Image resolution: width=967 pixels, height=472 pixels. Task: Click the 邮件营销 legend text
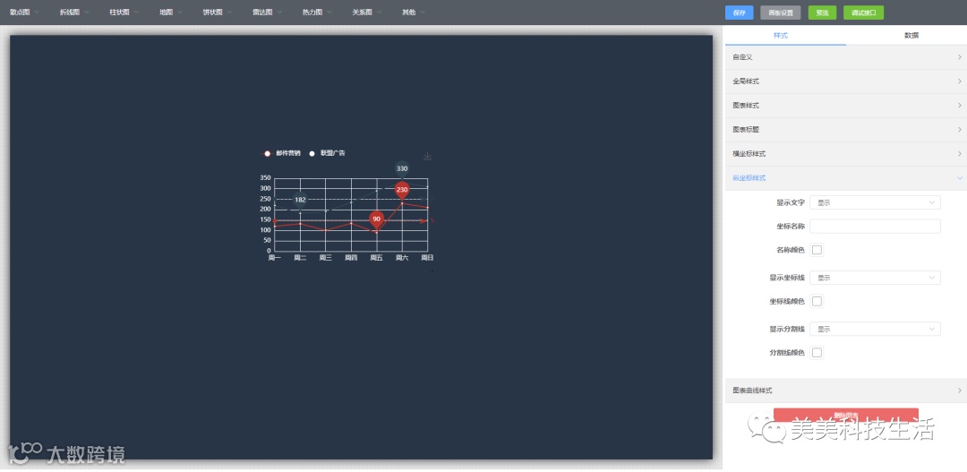[288, 153]
